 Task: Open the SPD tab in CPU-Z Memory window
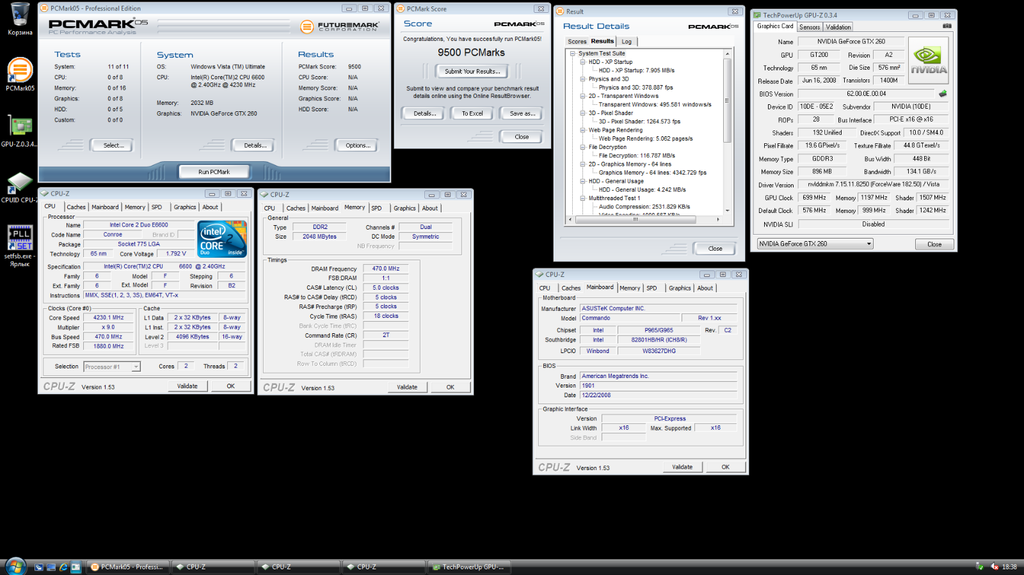pyautogui.click(x=376, y=209)
